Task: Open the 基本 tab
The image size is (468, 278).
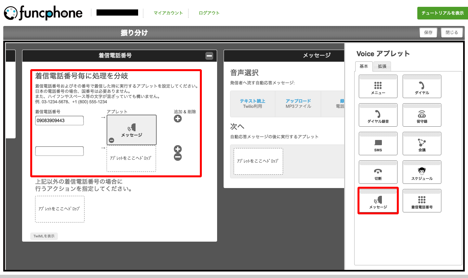Action: click(x=364, y=66)
